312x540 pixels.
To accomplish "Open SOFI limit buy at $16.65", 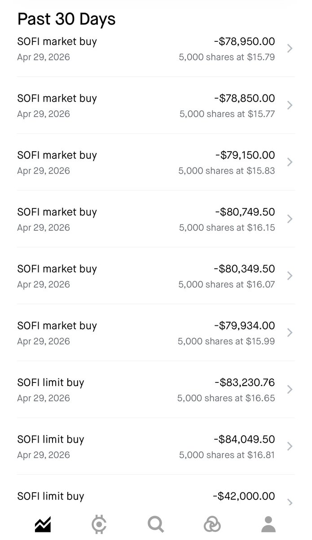I will (156, 390).
